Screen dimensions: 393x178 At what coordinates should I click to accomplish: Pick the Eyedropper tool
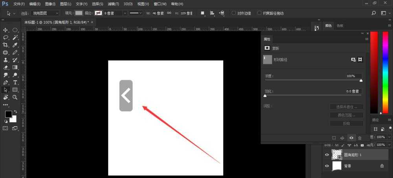[x=15, y=45]
